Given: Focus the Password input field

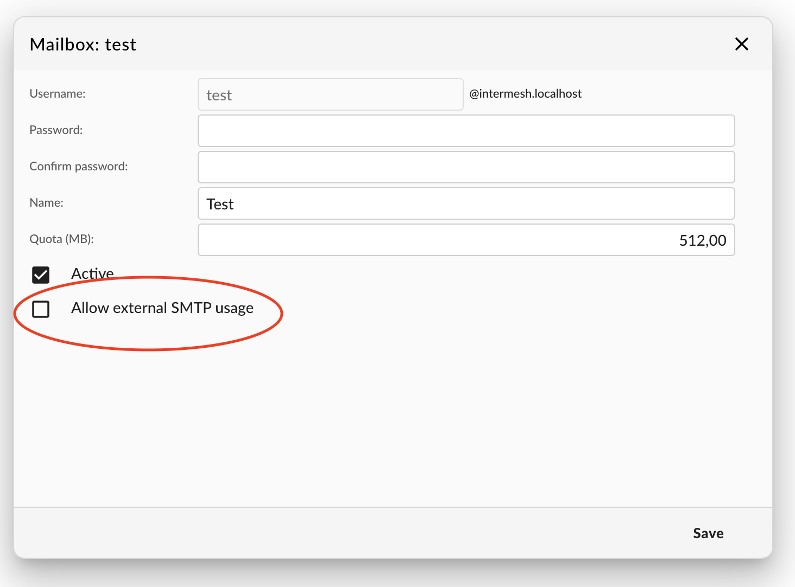Looking at the screenshot, I should pos(466,131).
